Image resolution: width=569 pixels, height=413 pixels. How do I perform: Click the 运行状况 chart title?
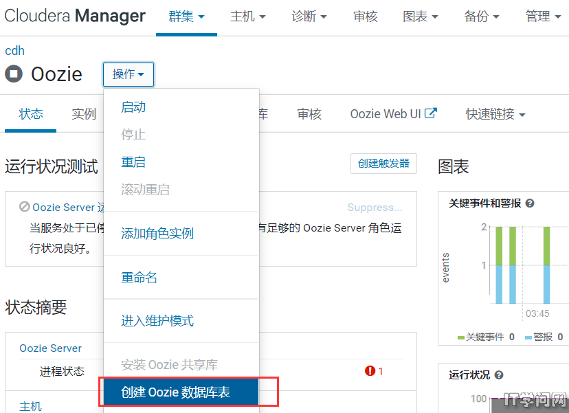469,375
